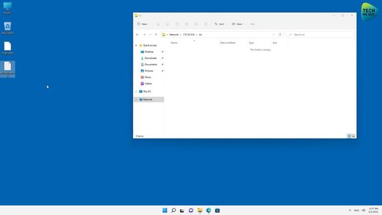Go back with the Back arrow

click(137, 35)
